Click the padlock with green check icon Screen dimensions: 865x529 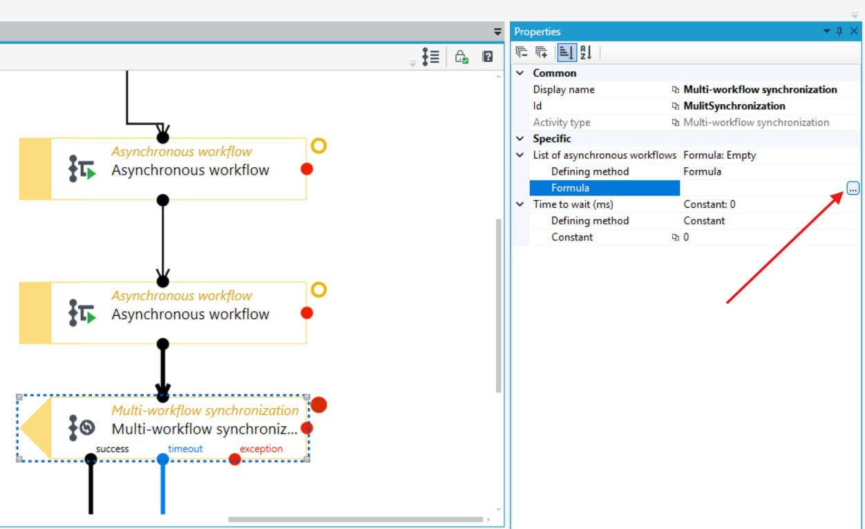(462, 57)
